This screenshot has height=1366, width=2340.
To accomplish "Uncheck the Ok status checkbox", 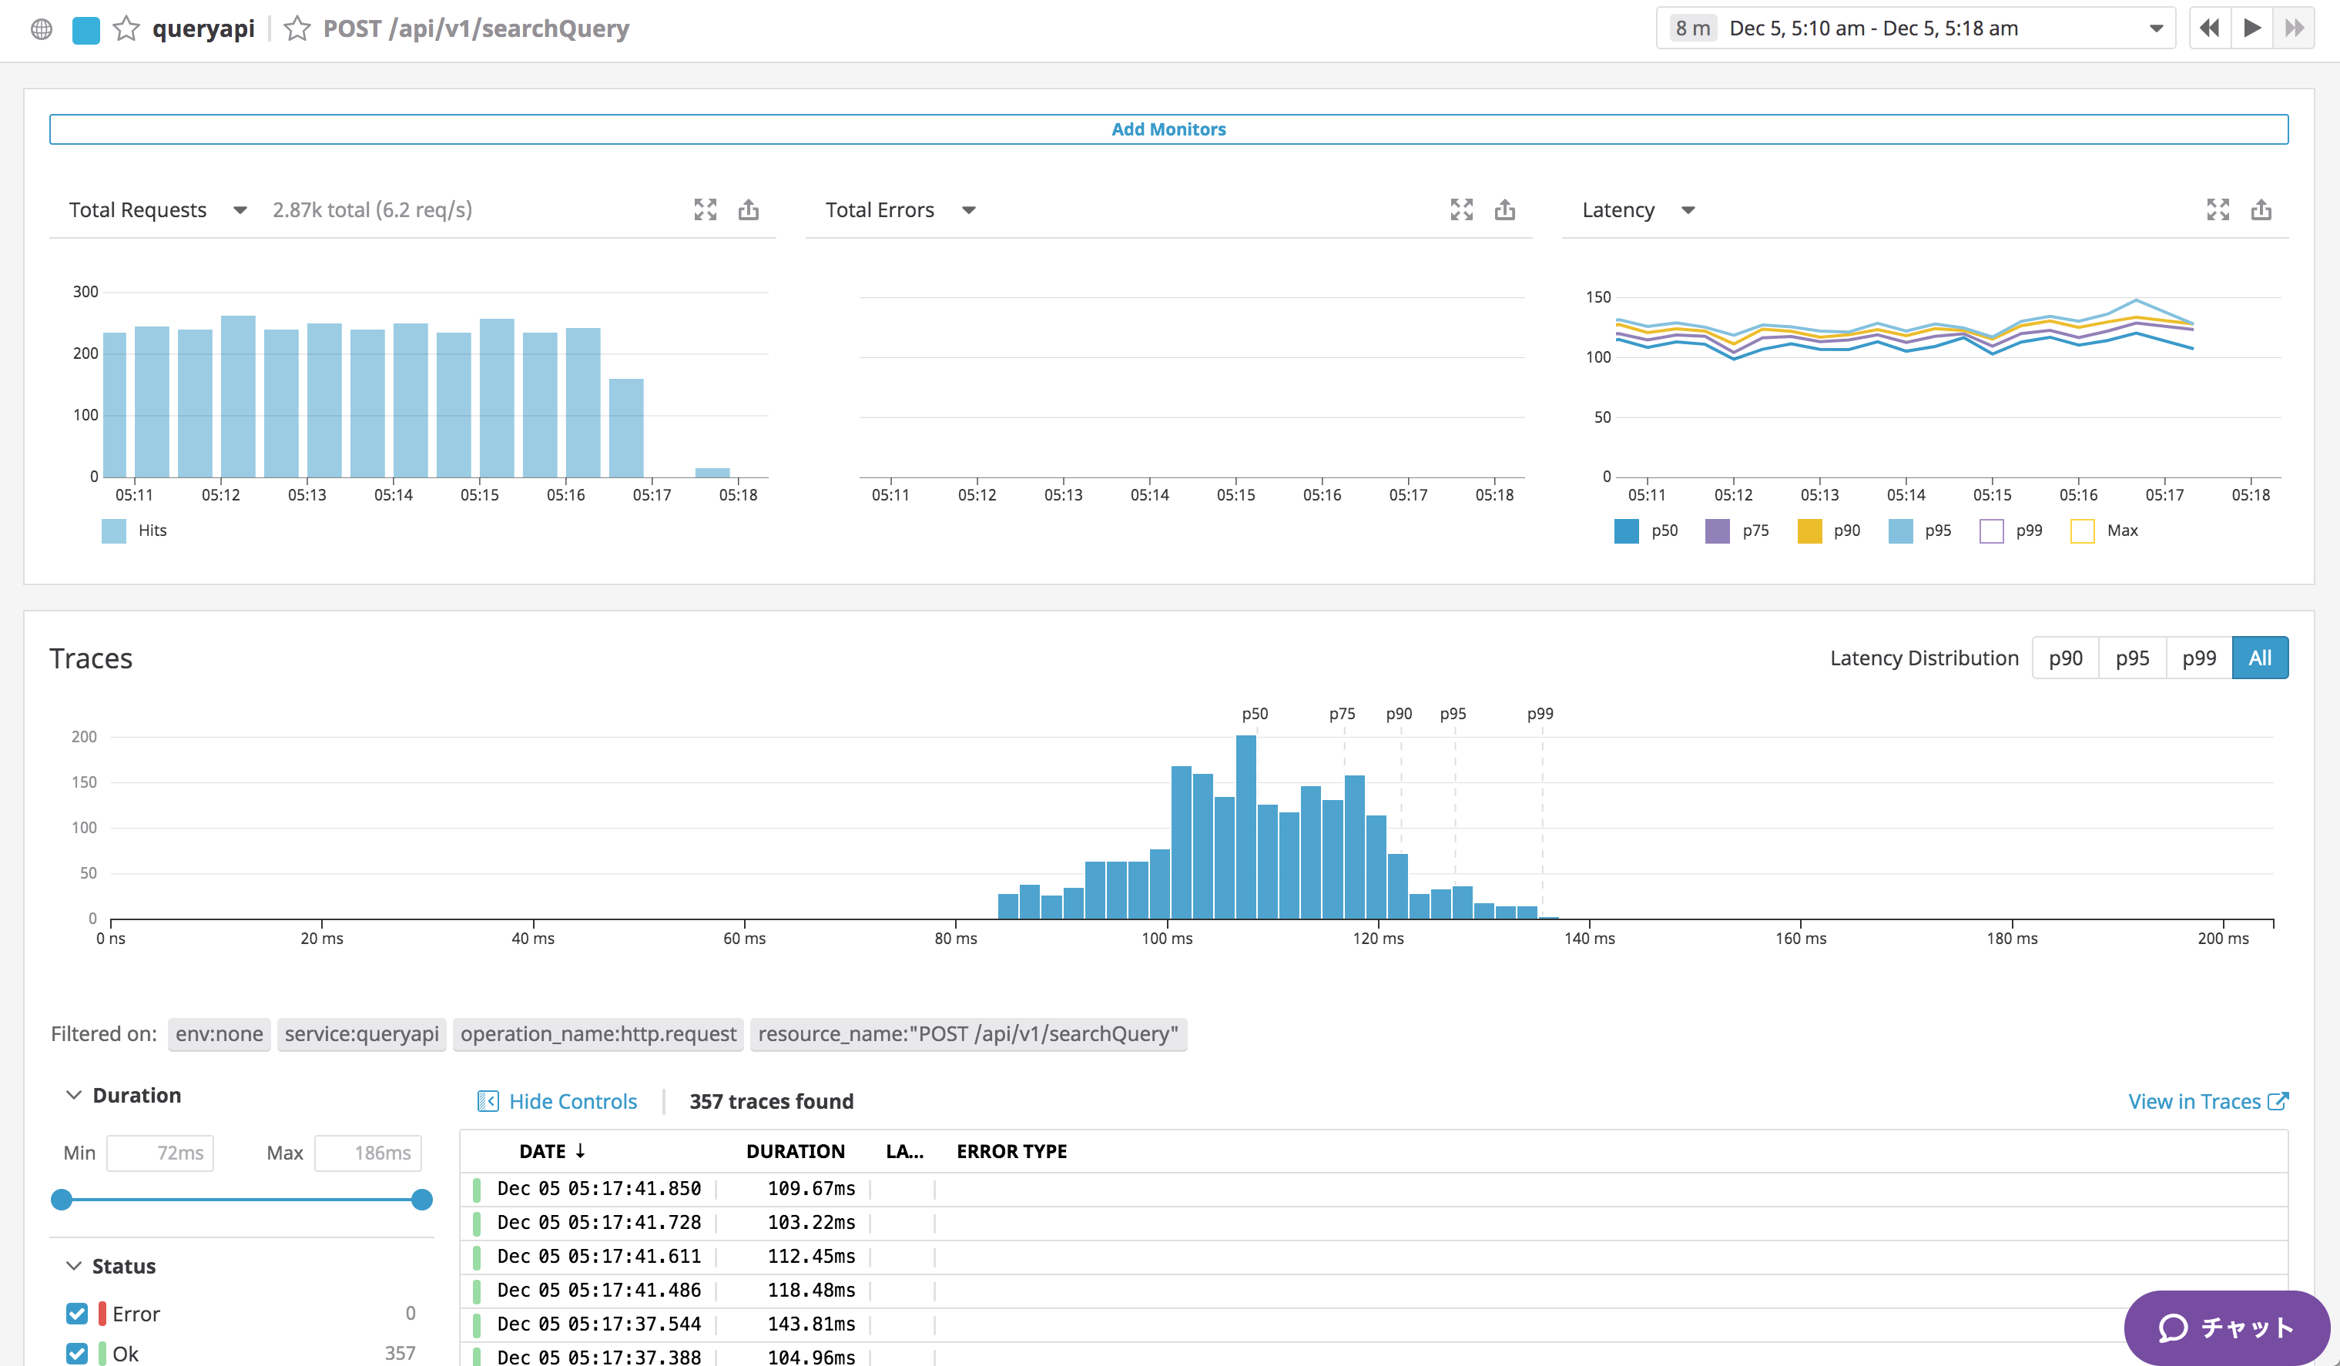I will [x=77, y=1353].
